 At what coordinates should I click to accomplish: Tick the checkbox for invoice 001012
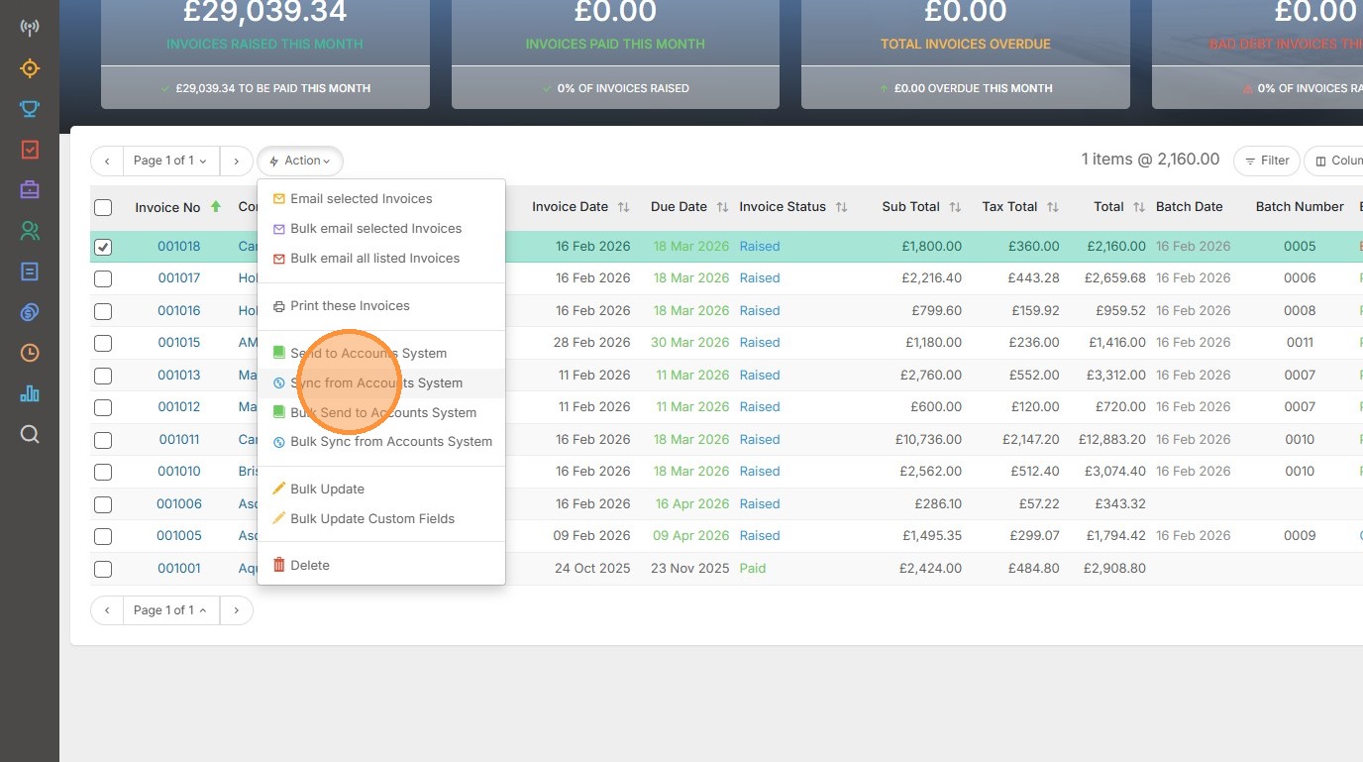103,408
